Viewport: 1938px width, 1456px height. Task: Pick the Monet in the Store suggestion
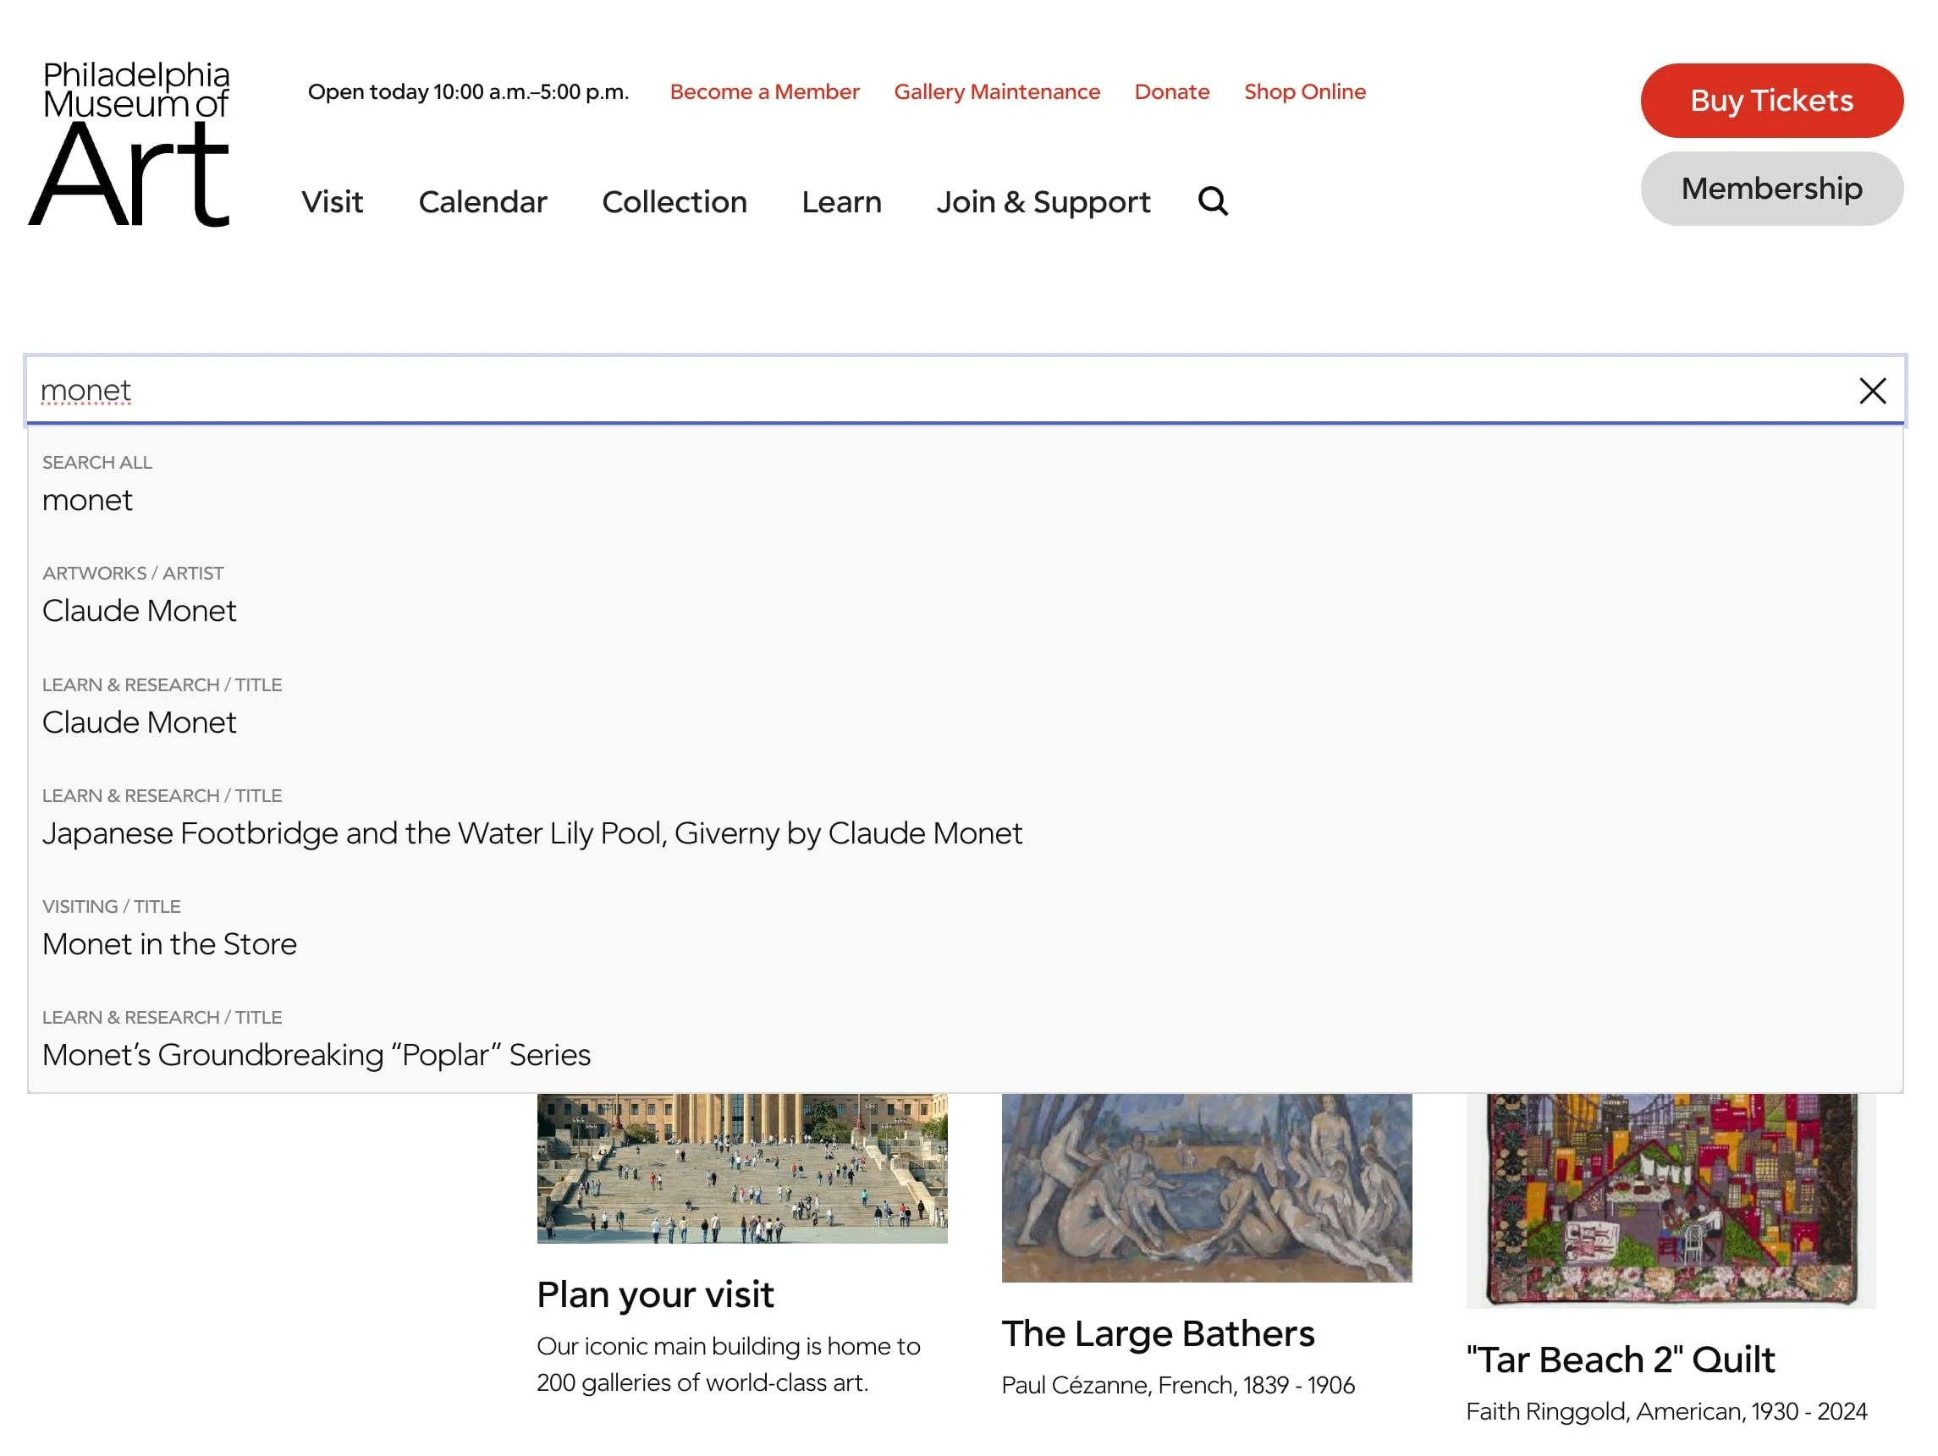tap(169, 943)
